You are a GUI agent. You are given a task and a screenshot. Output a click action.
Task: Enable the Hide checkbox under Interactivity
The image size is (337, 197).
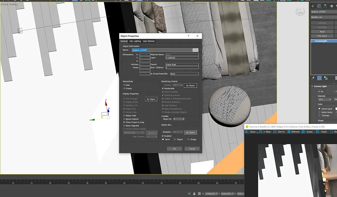coord(124,85)
